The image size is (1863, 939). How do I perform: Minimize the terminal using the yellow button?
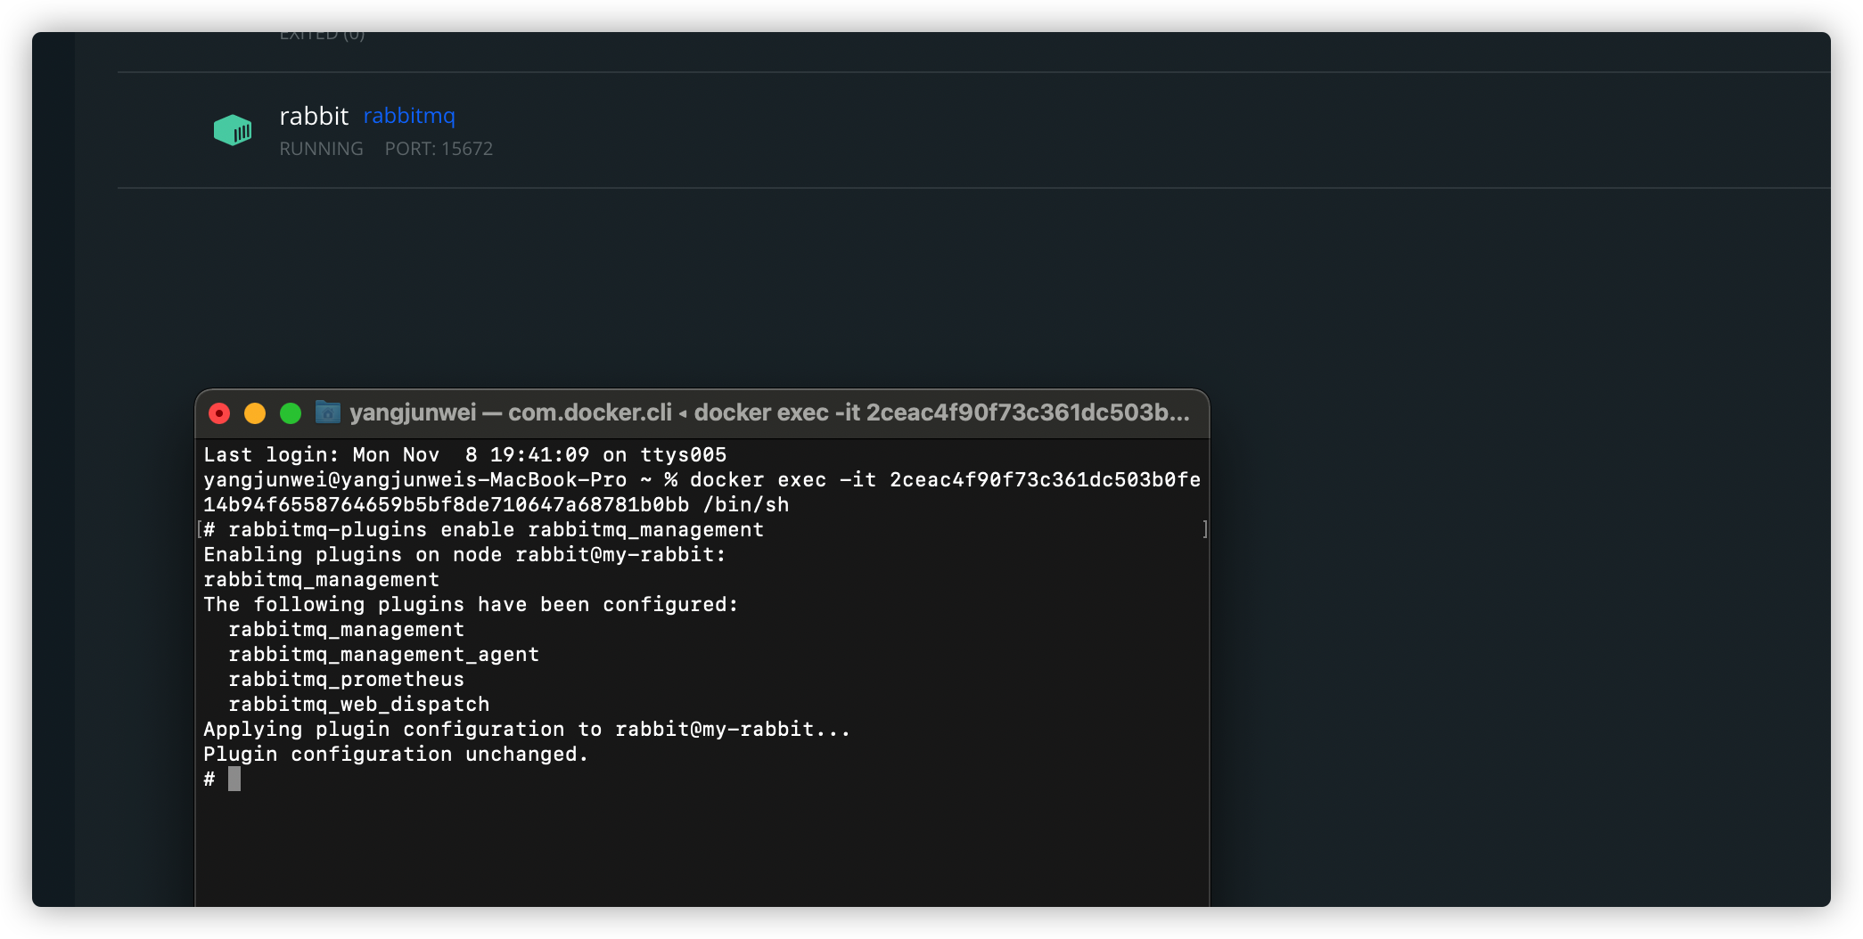click(255, 413)
